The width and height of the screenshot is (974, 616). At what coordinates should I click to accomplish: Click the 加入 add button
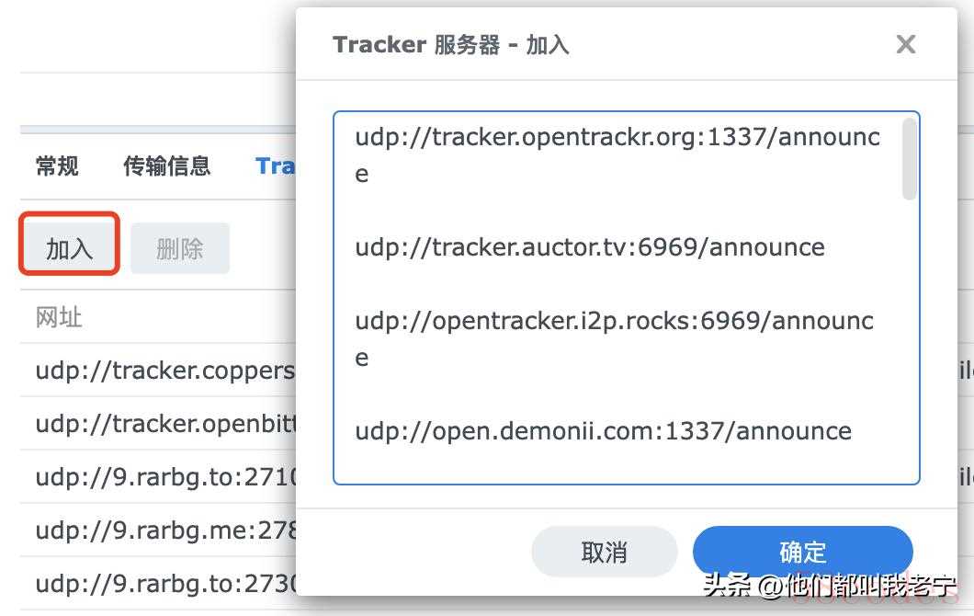pos(69,249)
